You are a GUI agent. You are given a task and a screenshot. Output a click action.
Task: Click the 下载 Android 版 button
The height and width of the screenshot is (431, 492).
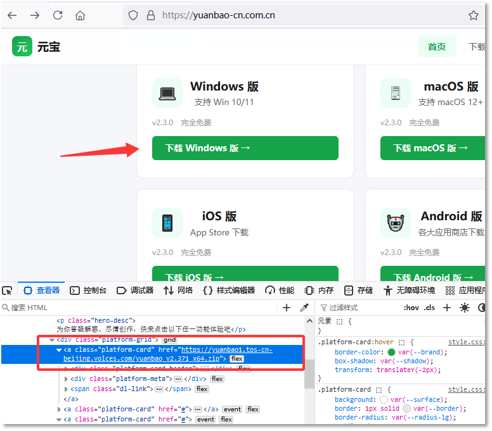pyautogui.click(x=433, y=273)
